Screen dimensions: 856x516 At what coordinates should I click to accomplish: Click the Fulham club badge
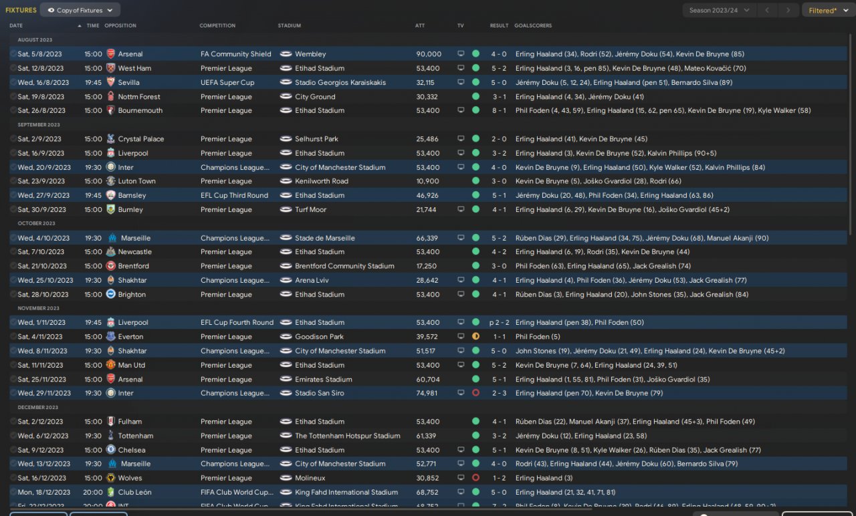tap(111, 422)
